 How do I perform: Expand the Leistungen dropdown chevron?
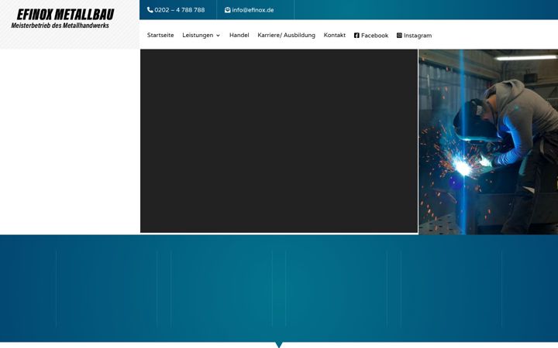pyautogui.click(x=218, y=36)
